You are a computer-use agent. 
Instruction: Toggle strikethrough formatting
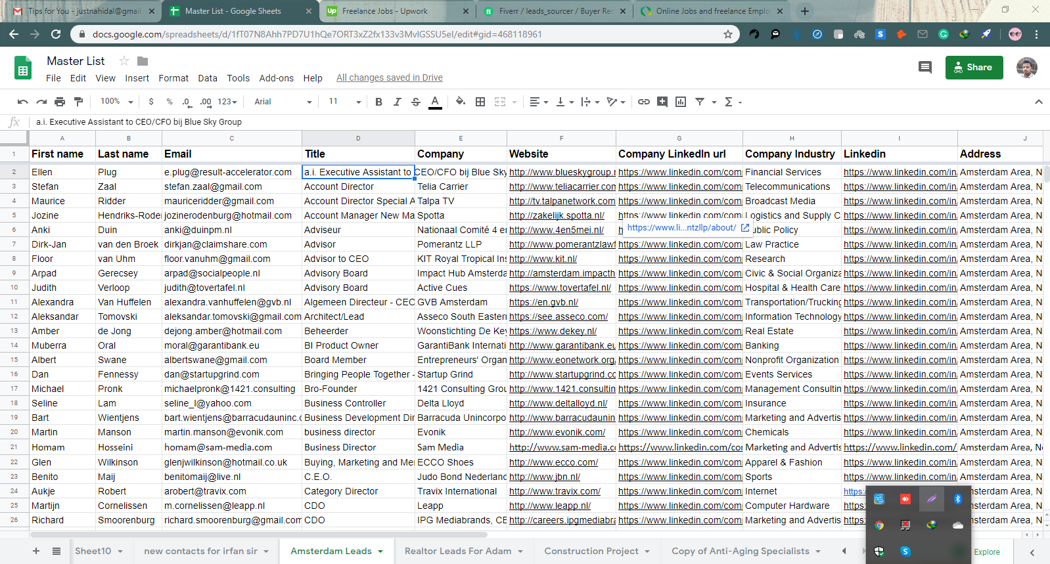click(x=416, y=102)
